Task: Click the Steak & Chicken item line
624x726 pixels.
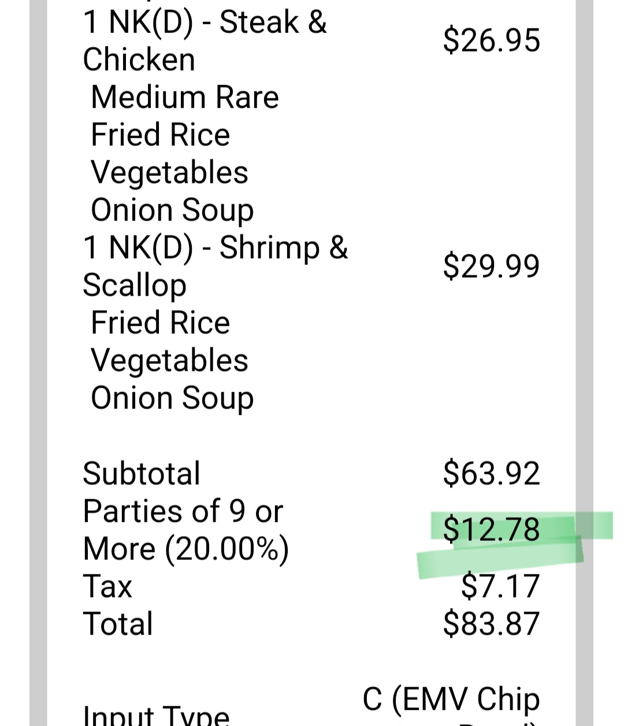Action: coord(205,40)
